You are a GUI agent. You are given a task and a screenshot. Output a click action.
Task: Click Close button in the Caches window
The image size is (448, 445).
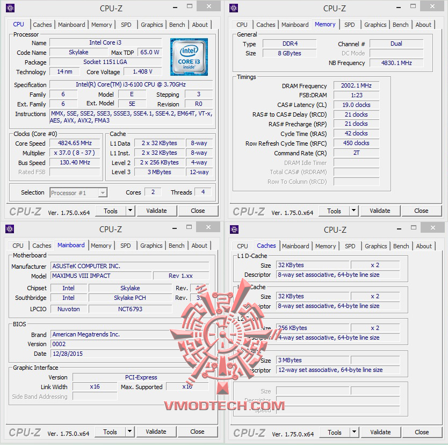click(422, 433)
